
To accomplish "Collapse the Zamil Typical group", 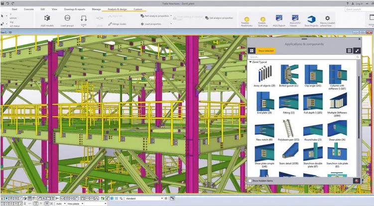I will pyautogui.click(x=250, y=62).
